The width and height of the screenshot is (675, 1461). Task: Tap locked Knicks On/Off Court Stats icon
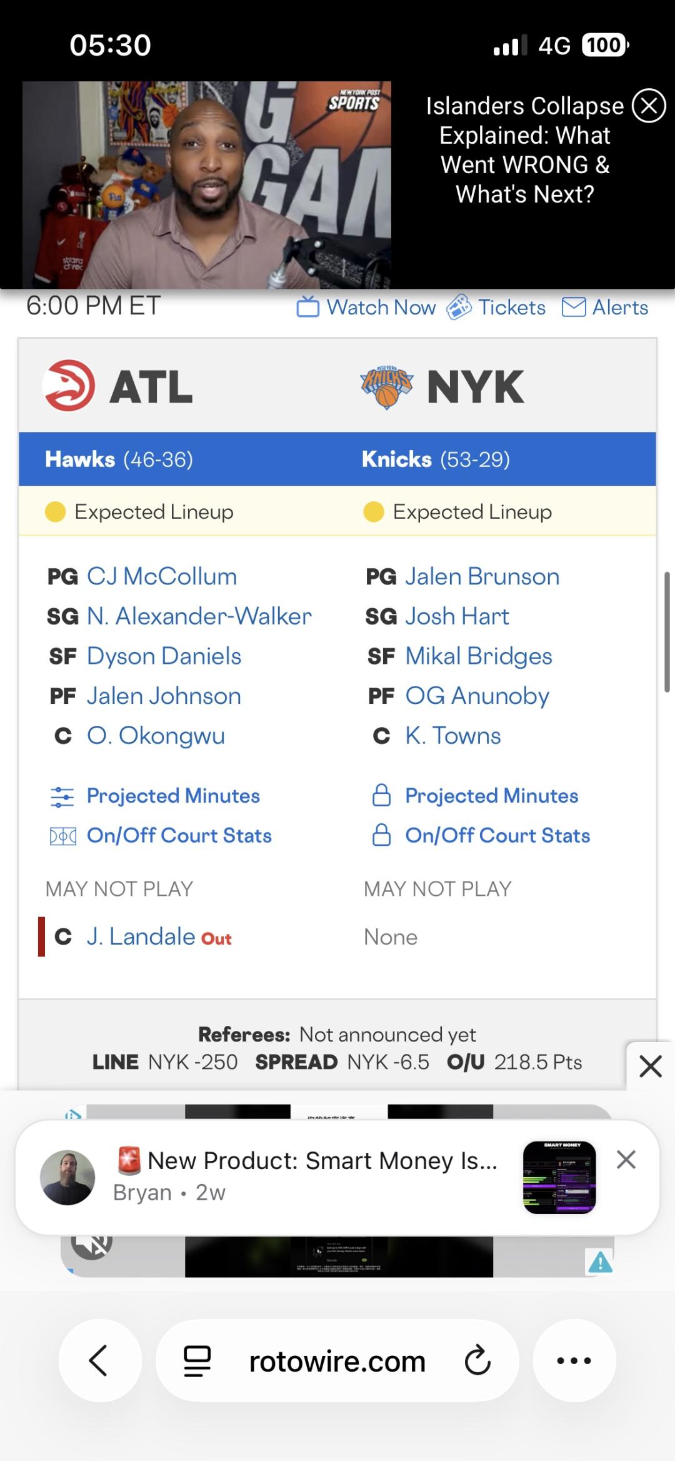tap(381, 836)
